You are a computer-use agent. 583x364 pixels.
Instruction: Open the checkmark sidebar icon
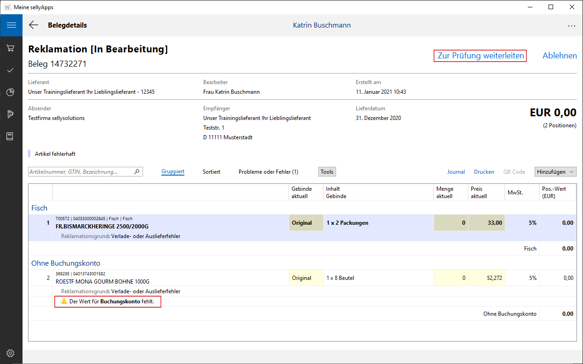click(11, 70)
